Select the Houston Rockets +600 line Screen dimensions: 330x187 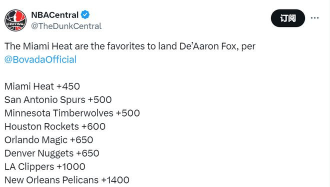tap(55, 126)
